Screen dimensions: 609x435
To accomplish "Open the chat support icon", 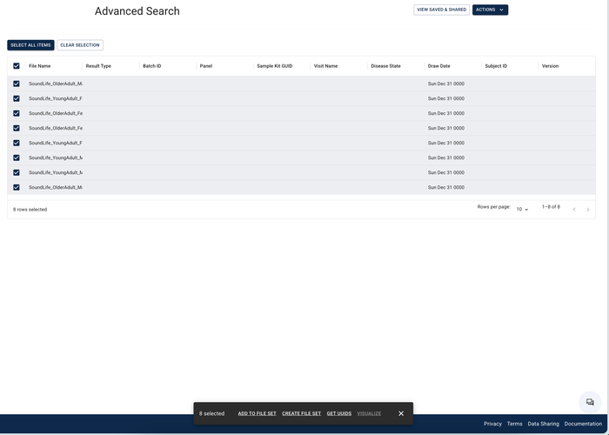I will (591, 402).
